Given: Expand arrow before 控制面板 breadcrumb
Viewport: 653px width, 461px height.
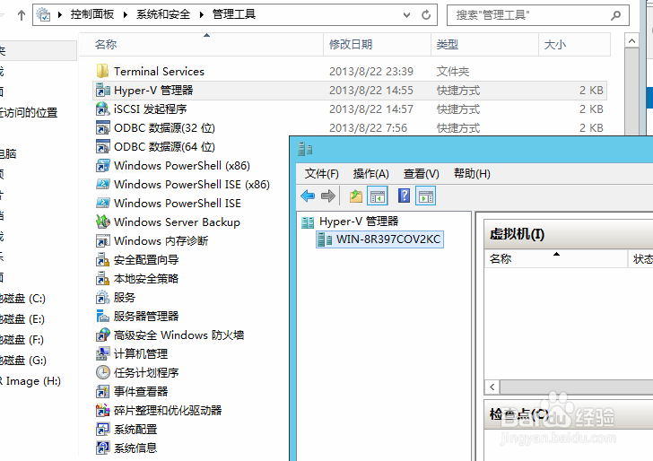Looking at the screenshot, I should pos(60,14).
